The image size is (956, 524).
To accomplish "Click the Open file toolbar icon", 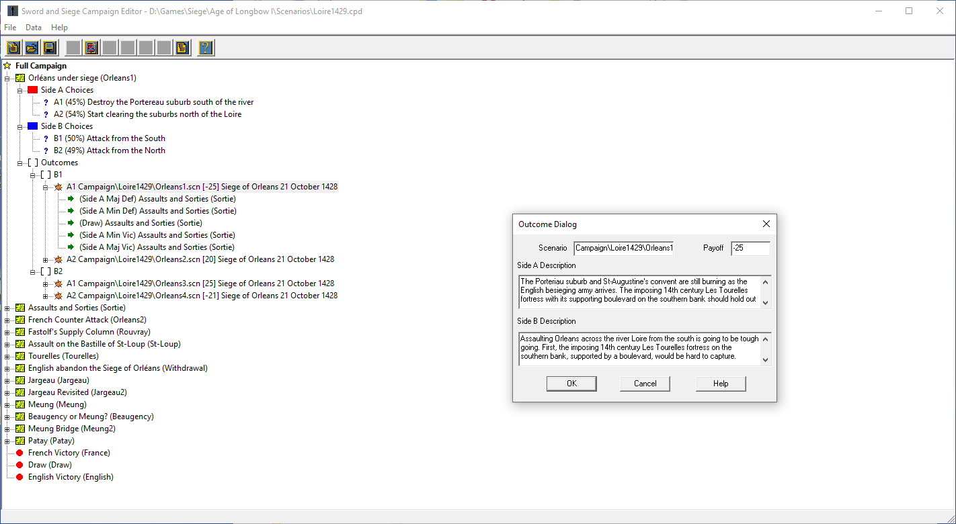I will [x=31, y=48].
